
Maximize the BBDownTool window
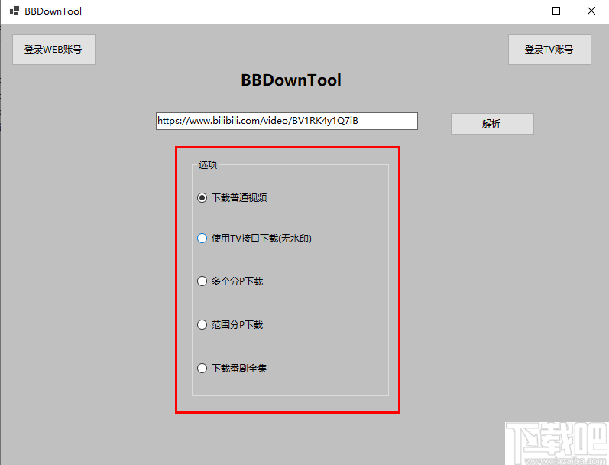(556, 11)
